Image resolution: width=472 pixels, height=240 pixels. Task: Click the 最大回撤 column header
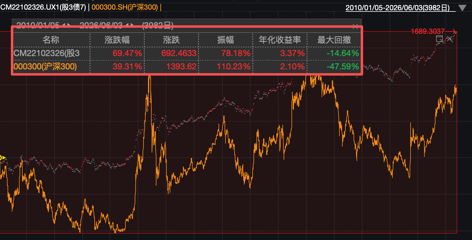tap(334, 40)
